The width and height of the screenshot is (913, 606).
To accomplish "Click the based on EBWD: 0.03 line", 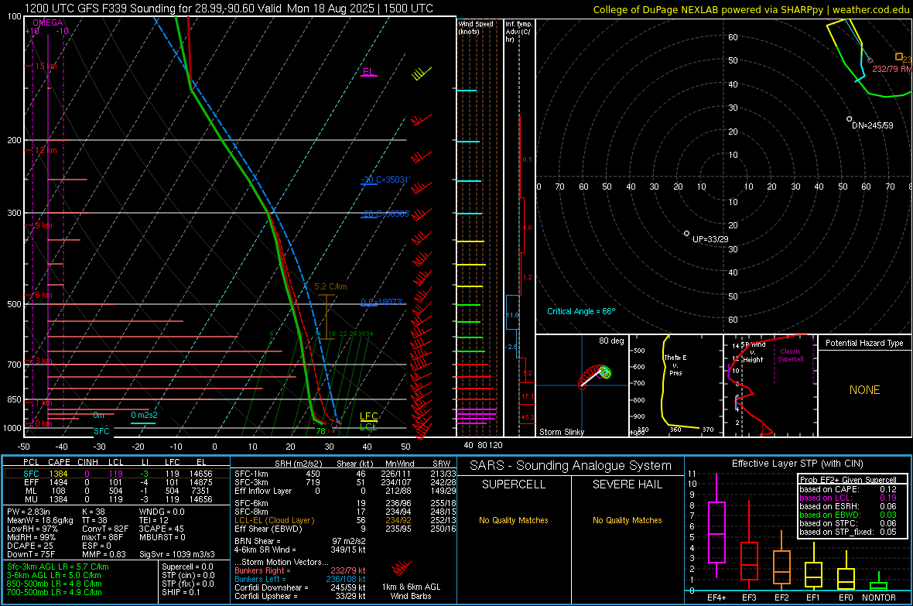I will click(848, 515).
